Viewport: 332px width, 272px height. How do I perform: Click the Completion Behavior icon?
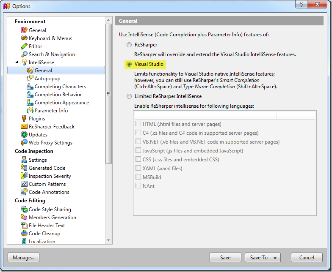coord(30,95)
